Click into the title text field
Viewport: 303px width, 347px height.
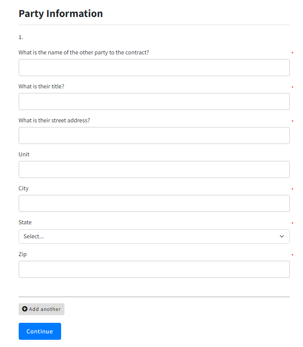(x=154, y=102)
